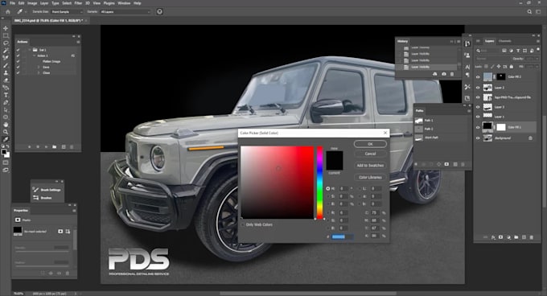Open the File menu
Screen dimensions: 547x296
click(x=12, y=3)
